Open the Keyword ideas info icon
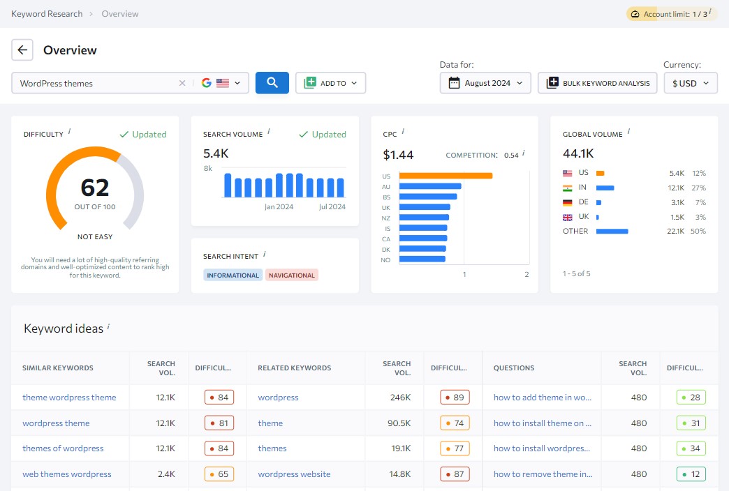This screenshot has width=729, height=491. [108, 326]
